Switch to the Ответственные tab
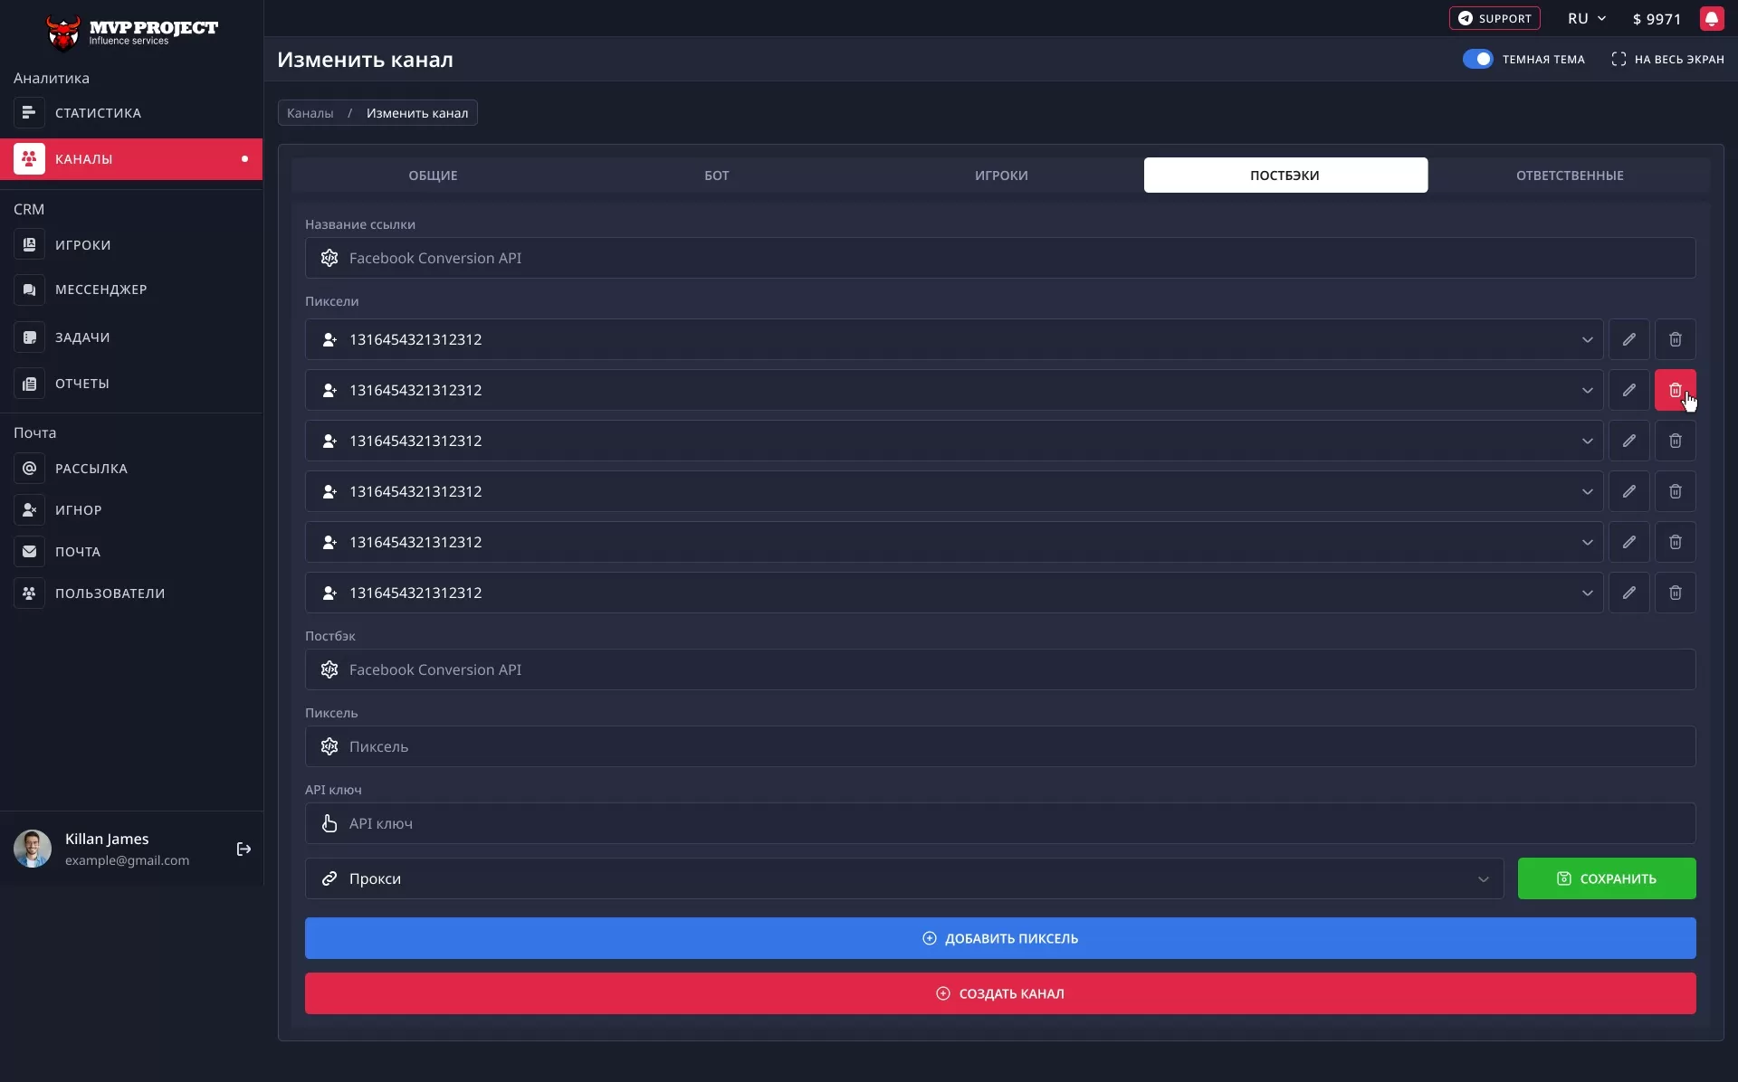Screen dimensions: 1738x1082 (x=1569, y=176)
